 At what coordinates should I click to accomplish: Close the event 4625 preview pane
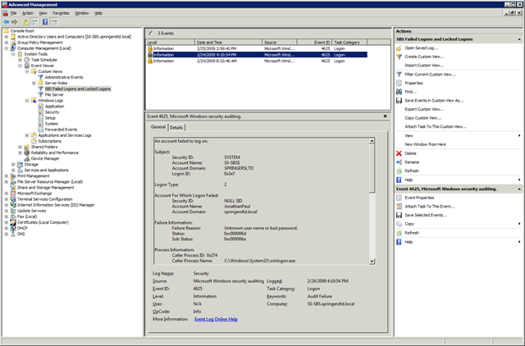(385, 116)
